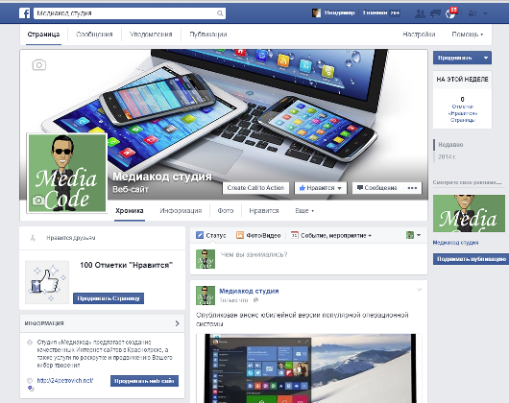This screenshot has height=403, width=509.
Task: Open the Информация page tab
Action: (x=181, y=211)
